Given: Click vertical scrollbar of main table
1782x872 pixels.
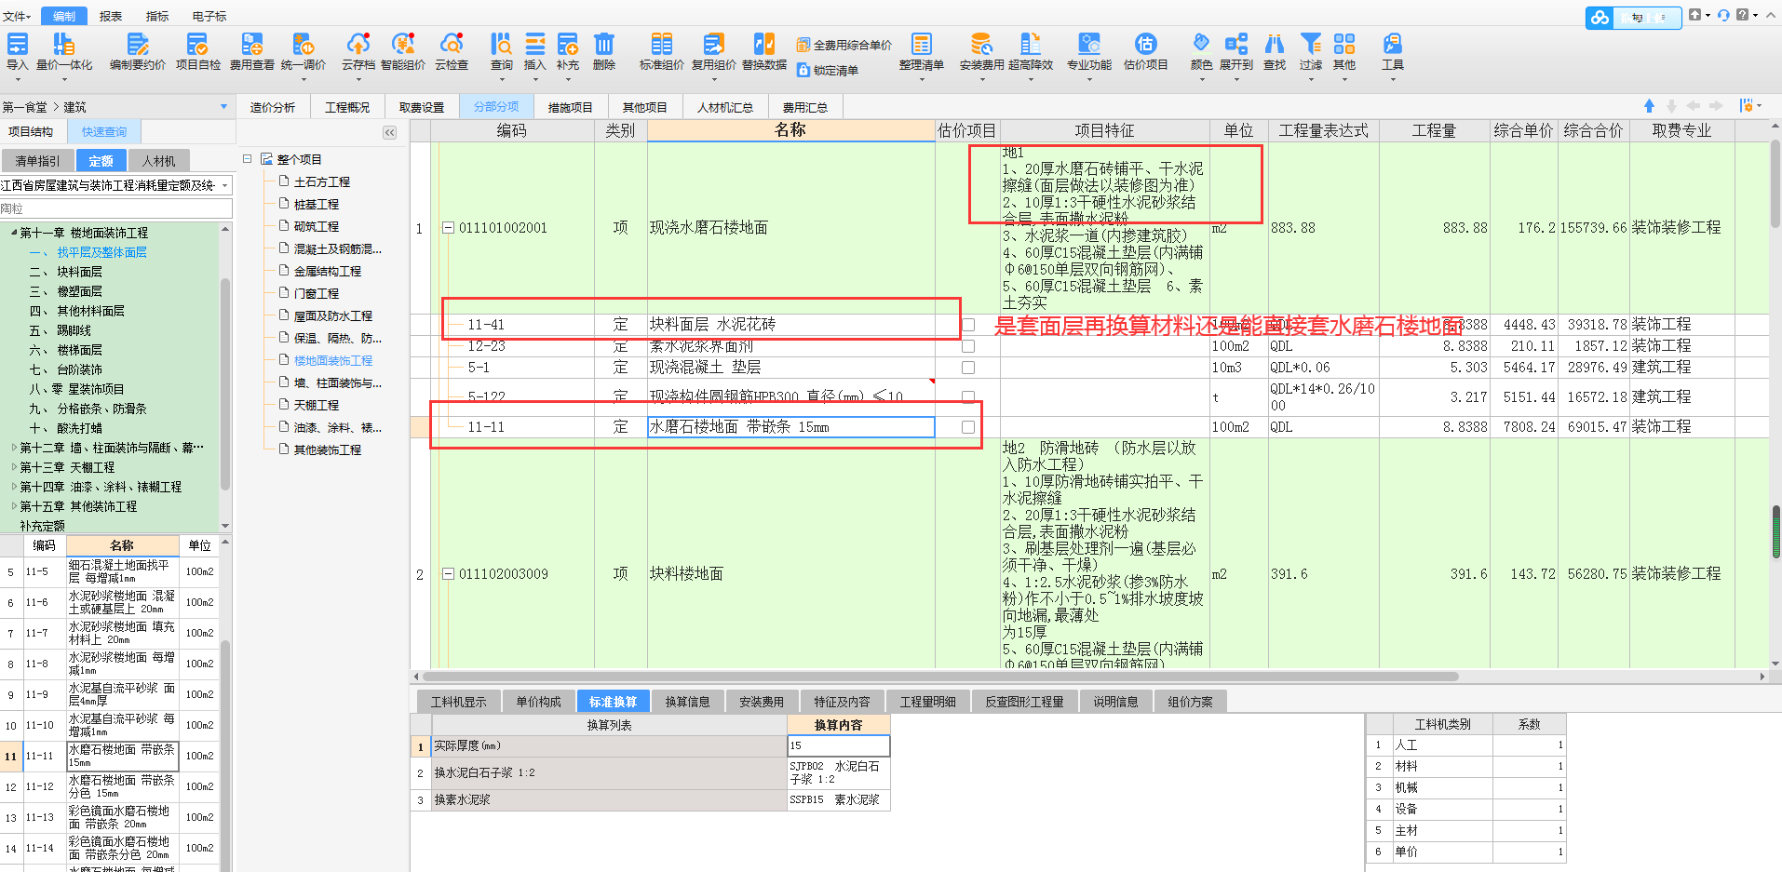Looking at the screenshot, I should point(1775,186).
